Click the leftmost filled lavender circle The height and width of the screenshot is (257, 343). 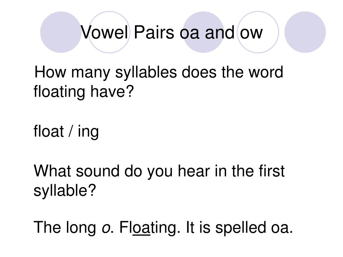pyautogui.click(x=61, y=32)
